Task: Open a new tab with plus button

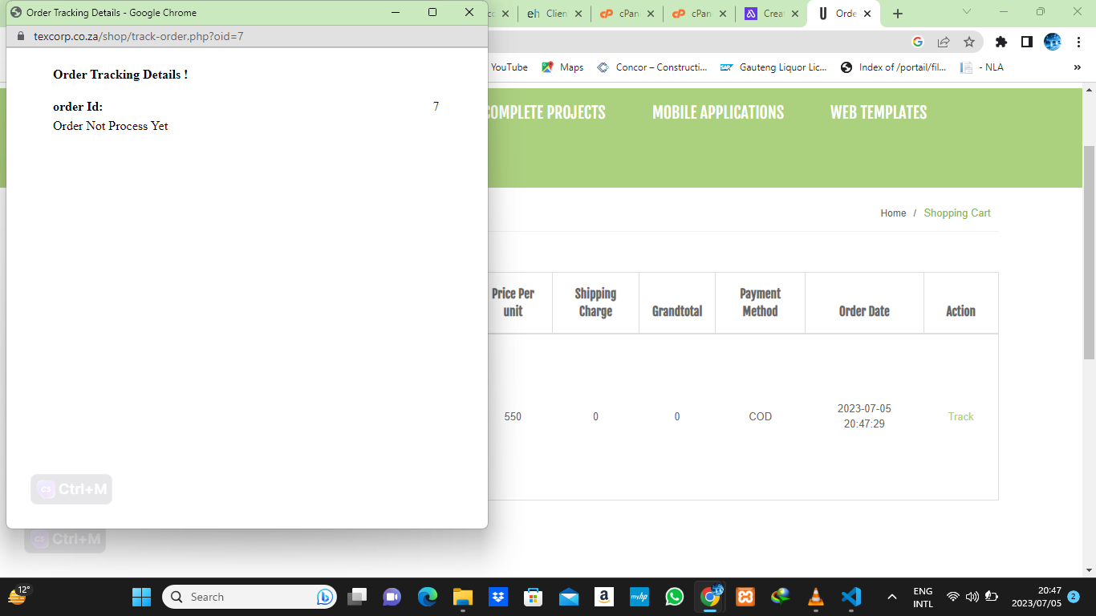Action: [x=898, y=14]
